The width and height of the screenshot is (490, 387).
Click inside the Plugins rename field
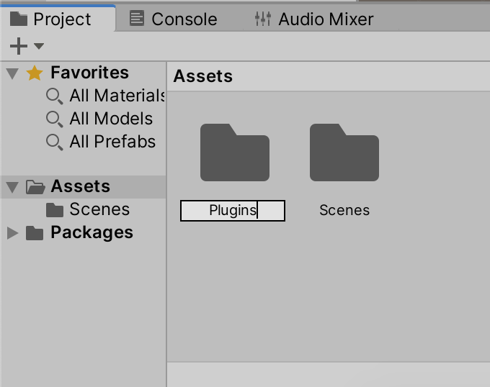click(232, 211)
